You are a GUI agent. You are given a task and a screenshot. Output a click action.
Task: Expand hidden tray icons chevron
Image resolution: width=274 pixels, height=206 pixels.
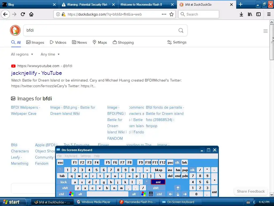pos(254,202)
